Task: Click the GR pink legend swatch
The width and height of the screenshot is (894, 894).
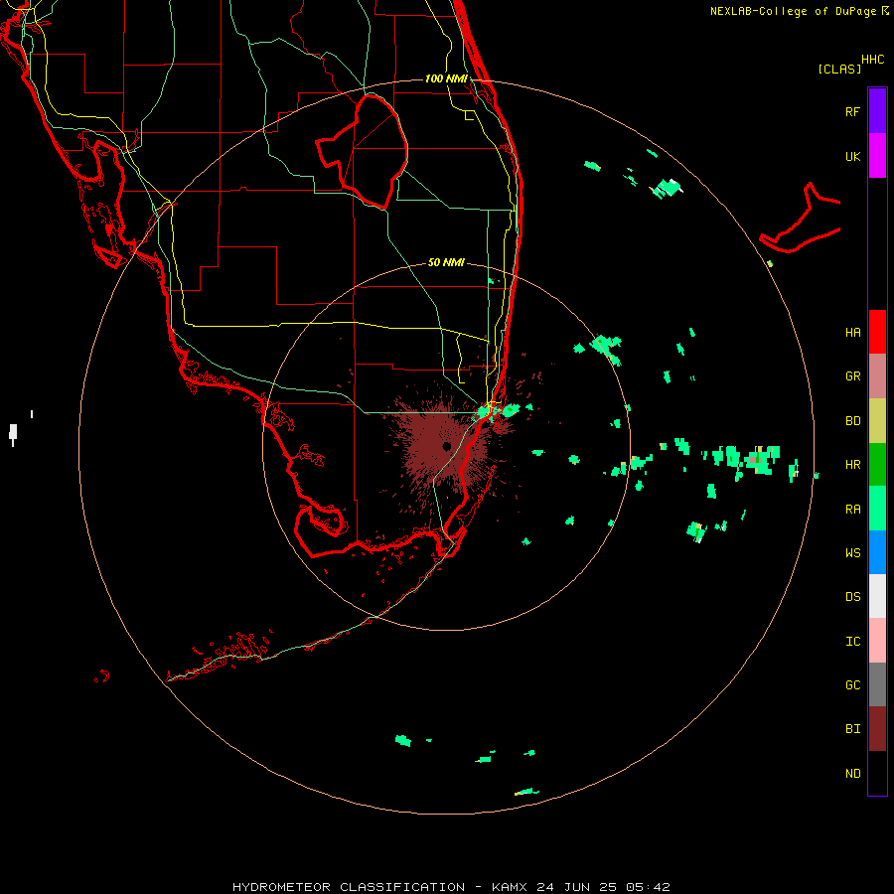Action: click(877, 376)
